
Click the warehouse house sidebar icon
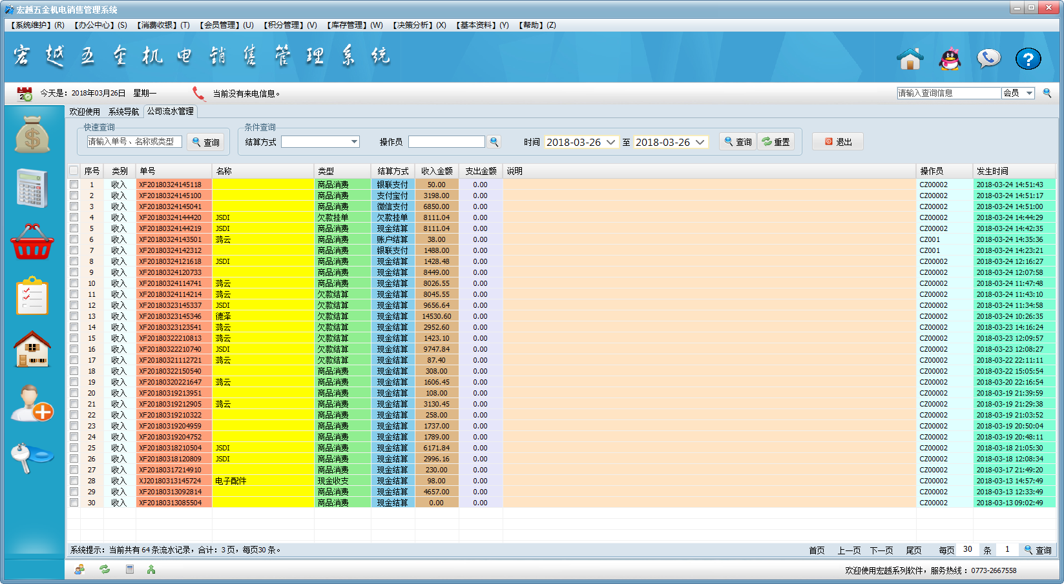(32, 349)
